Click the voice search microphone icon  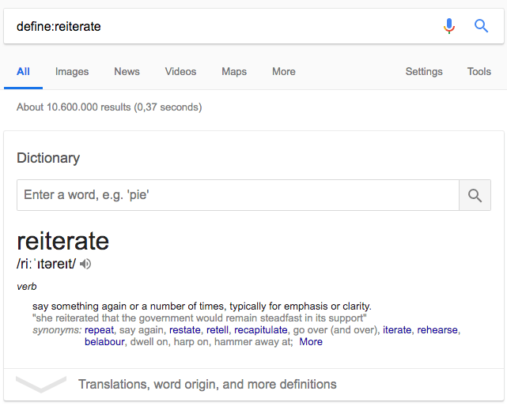(x=449, y=26)
